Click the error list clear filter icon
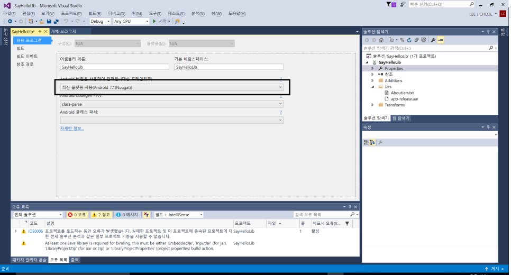Image resolution: width=511 pixels, height=275 pixels. pos(147,215)
